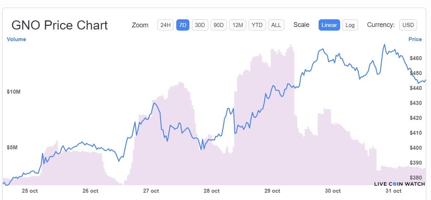The image size is (431, 200).
Task: Show ALL price history
Action: click(x=276, y=25)
